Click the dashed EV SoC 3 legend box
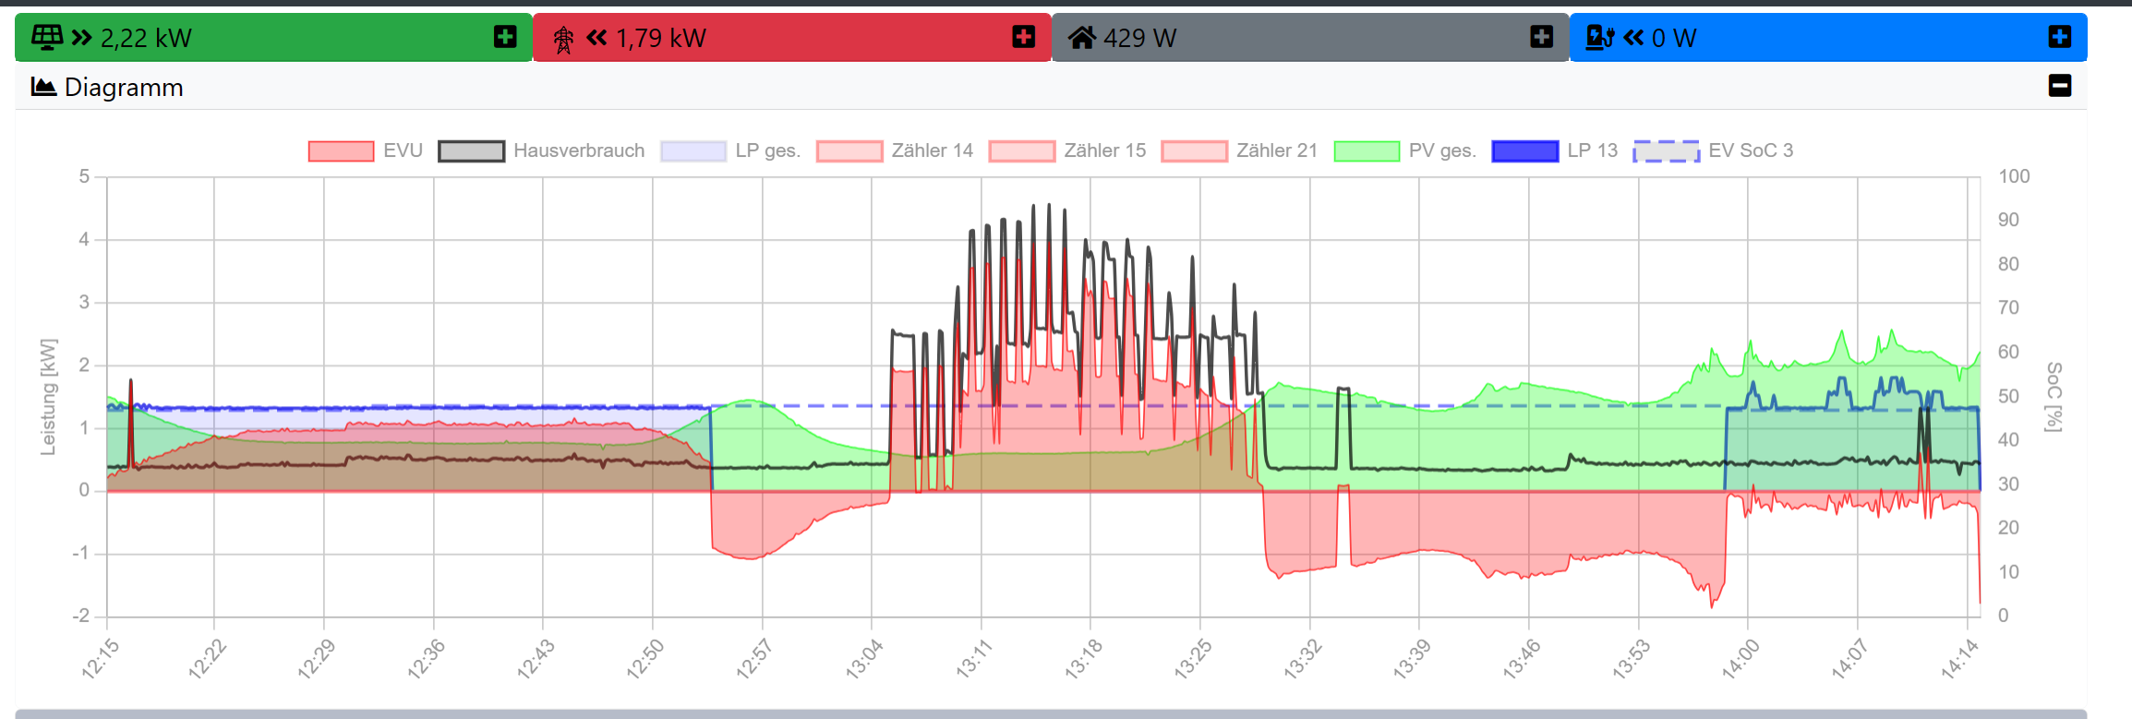This screenshot has width=2132, height=719. [x=1667, y=151]
